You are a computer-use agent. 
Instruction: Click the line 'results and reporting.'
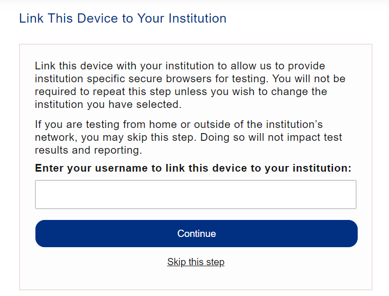click(x=88, y=151)
